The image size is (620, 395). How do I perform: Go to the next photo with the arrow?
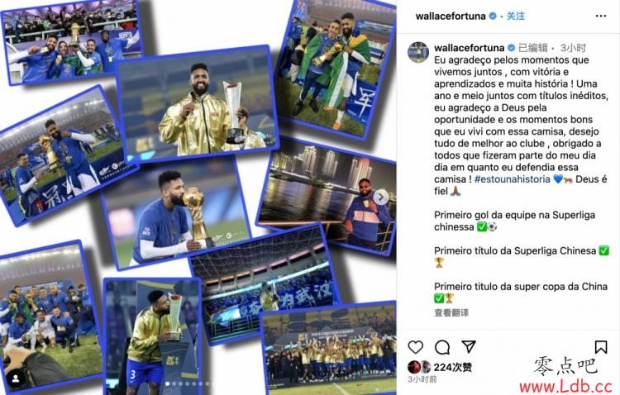[381, 197]
